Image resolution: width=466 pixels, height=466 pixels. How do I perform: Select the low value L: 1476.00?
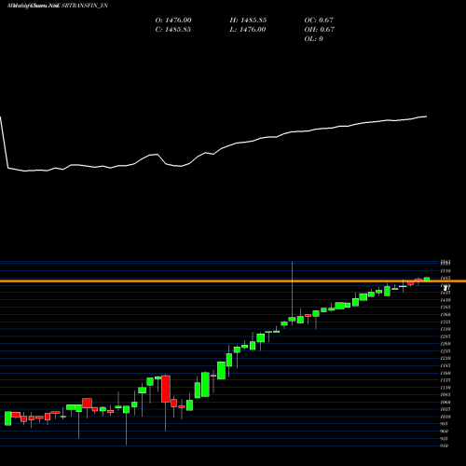click(x=248, y=30)
